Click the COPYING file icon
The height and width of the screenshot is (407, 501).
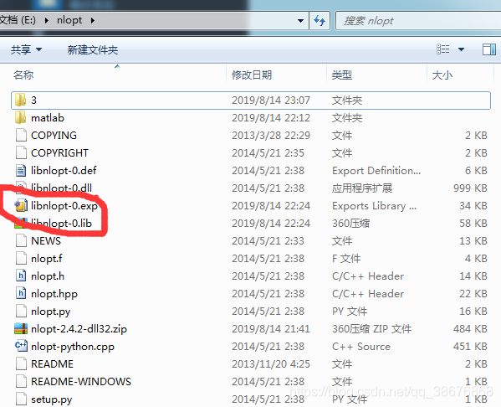(21, 136)
